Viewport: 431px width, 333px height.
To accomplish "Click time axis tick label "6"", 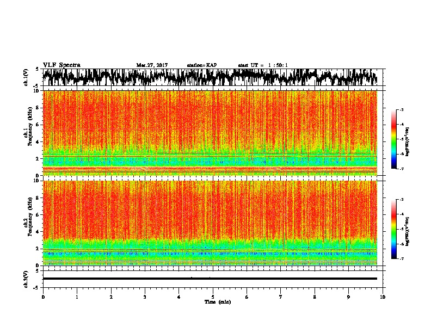I will click(247, 297).
